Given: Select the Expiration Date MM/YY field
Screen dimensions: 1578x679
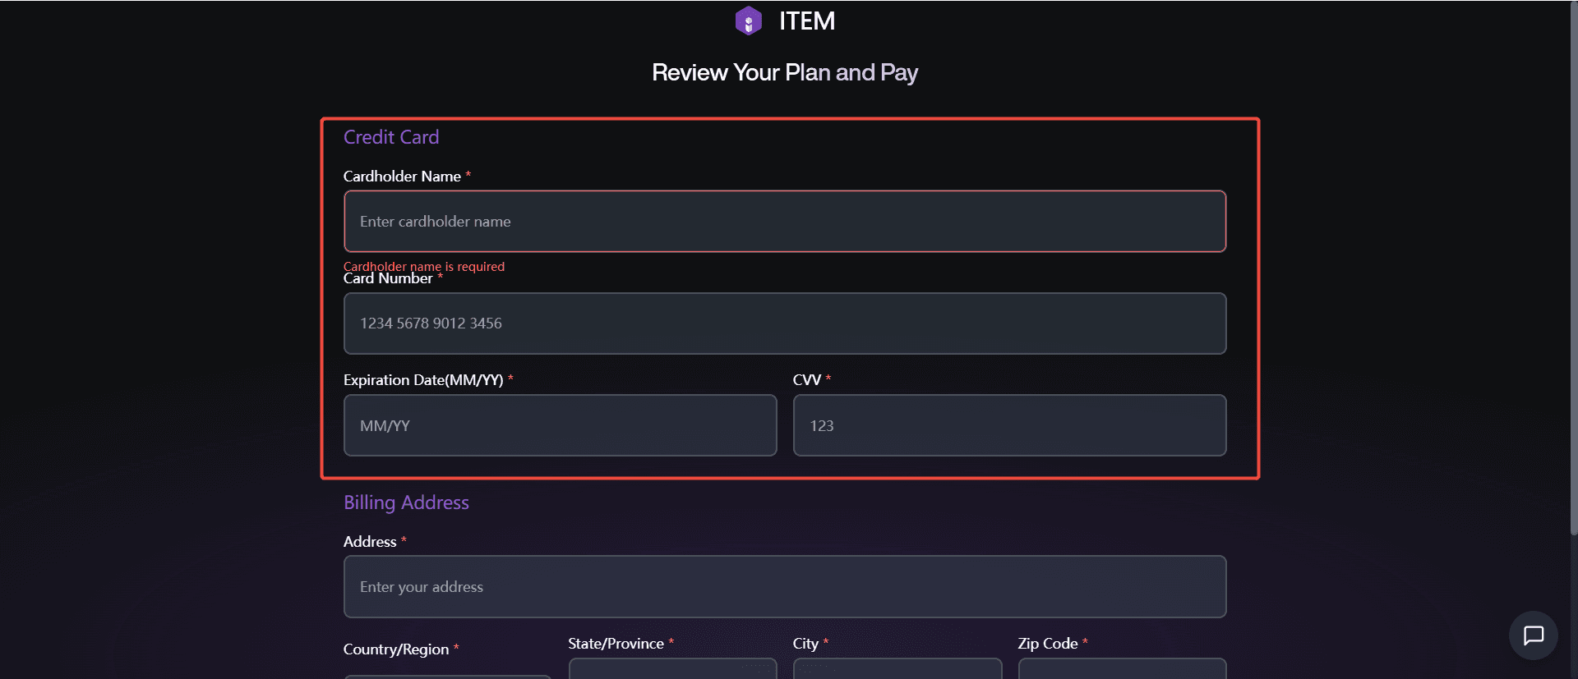Looking at the screenshot, I should 560,425.
